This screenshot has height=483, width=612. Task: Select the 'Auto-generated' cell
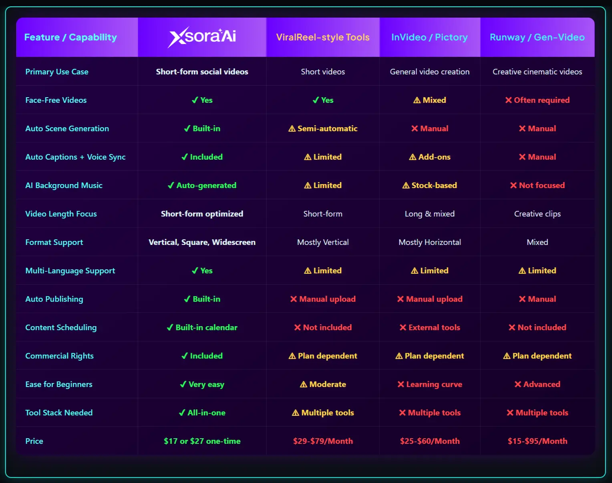(202, 185)
